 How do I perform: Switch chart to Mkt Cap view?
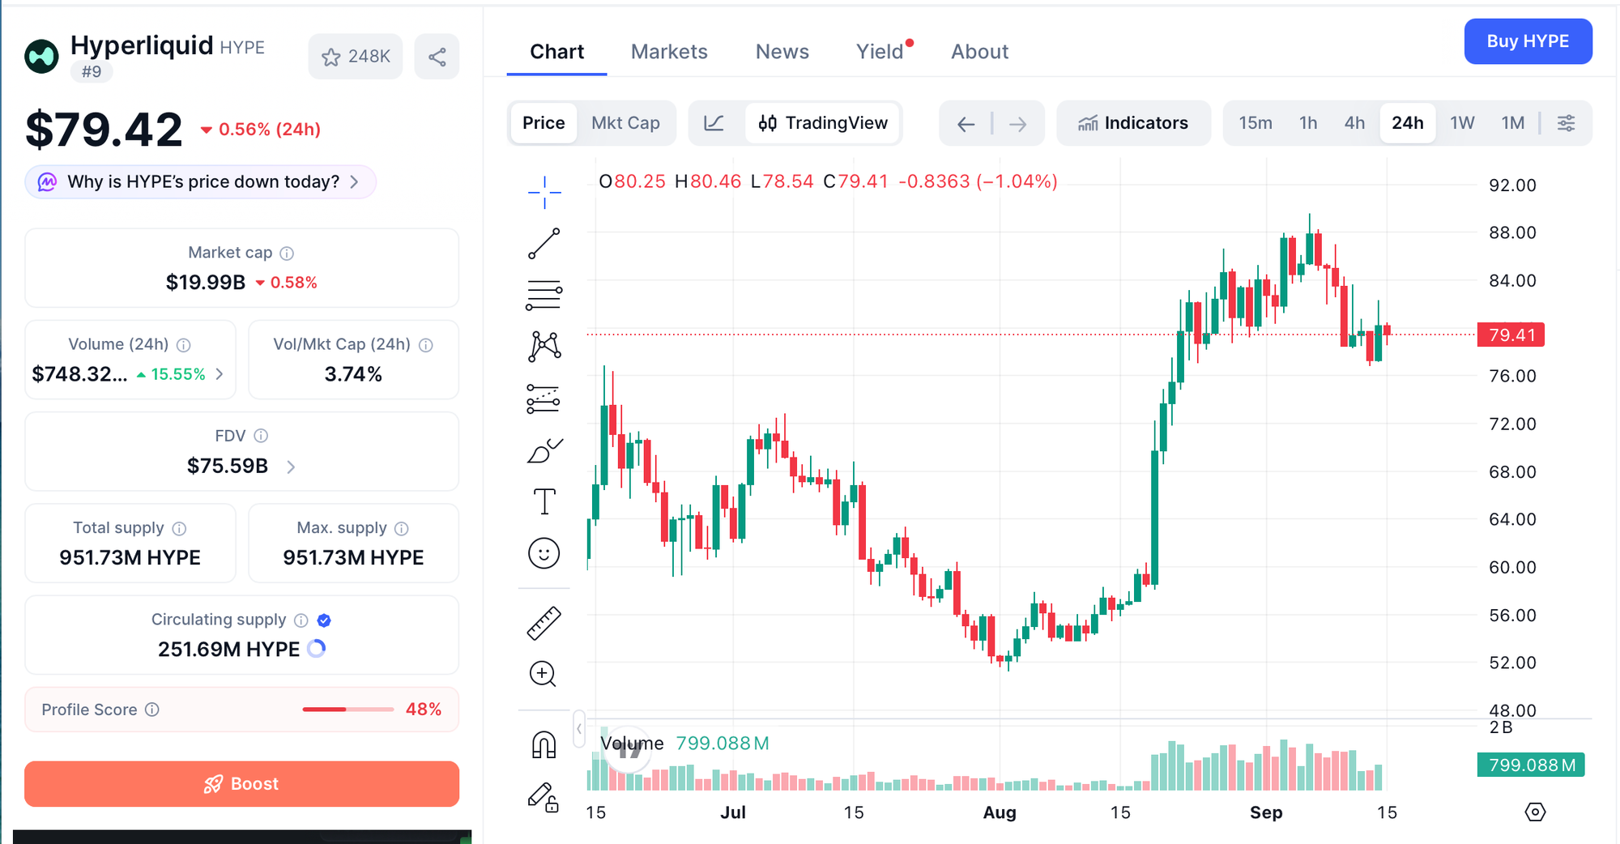(x=625, y=123)
